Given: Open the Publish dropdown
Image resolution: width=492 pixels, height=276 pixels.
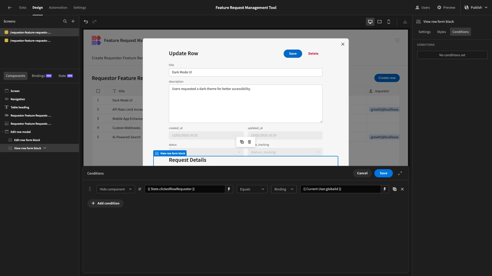Looking at the screenshot, I should [x=476, y=7].
